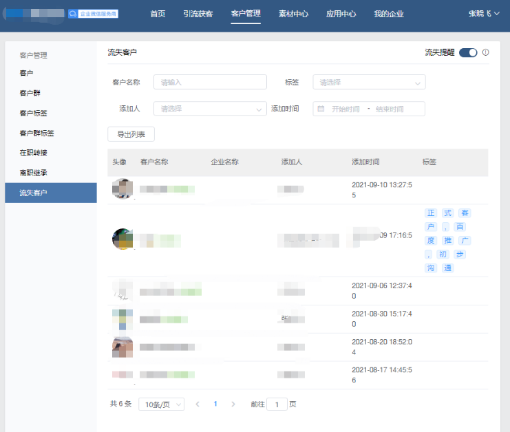Image resolution: width=510 pixels, height=432 pixels.
Task: Open 应用中心 in the top navigation
Action: (341, 14)
